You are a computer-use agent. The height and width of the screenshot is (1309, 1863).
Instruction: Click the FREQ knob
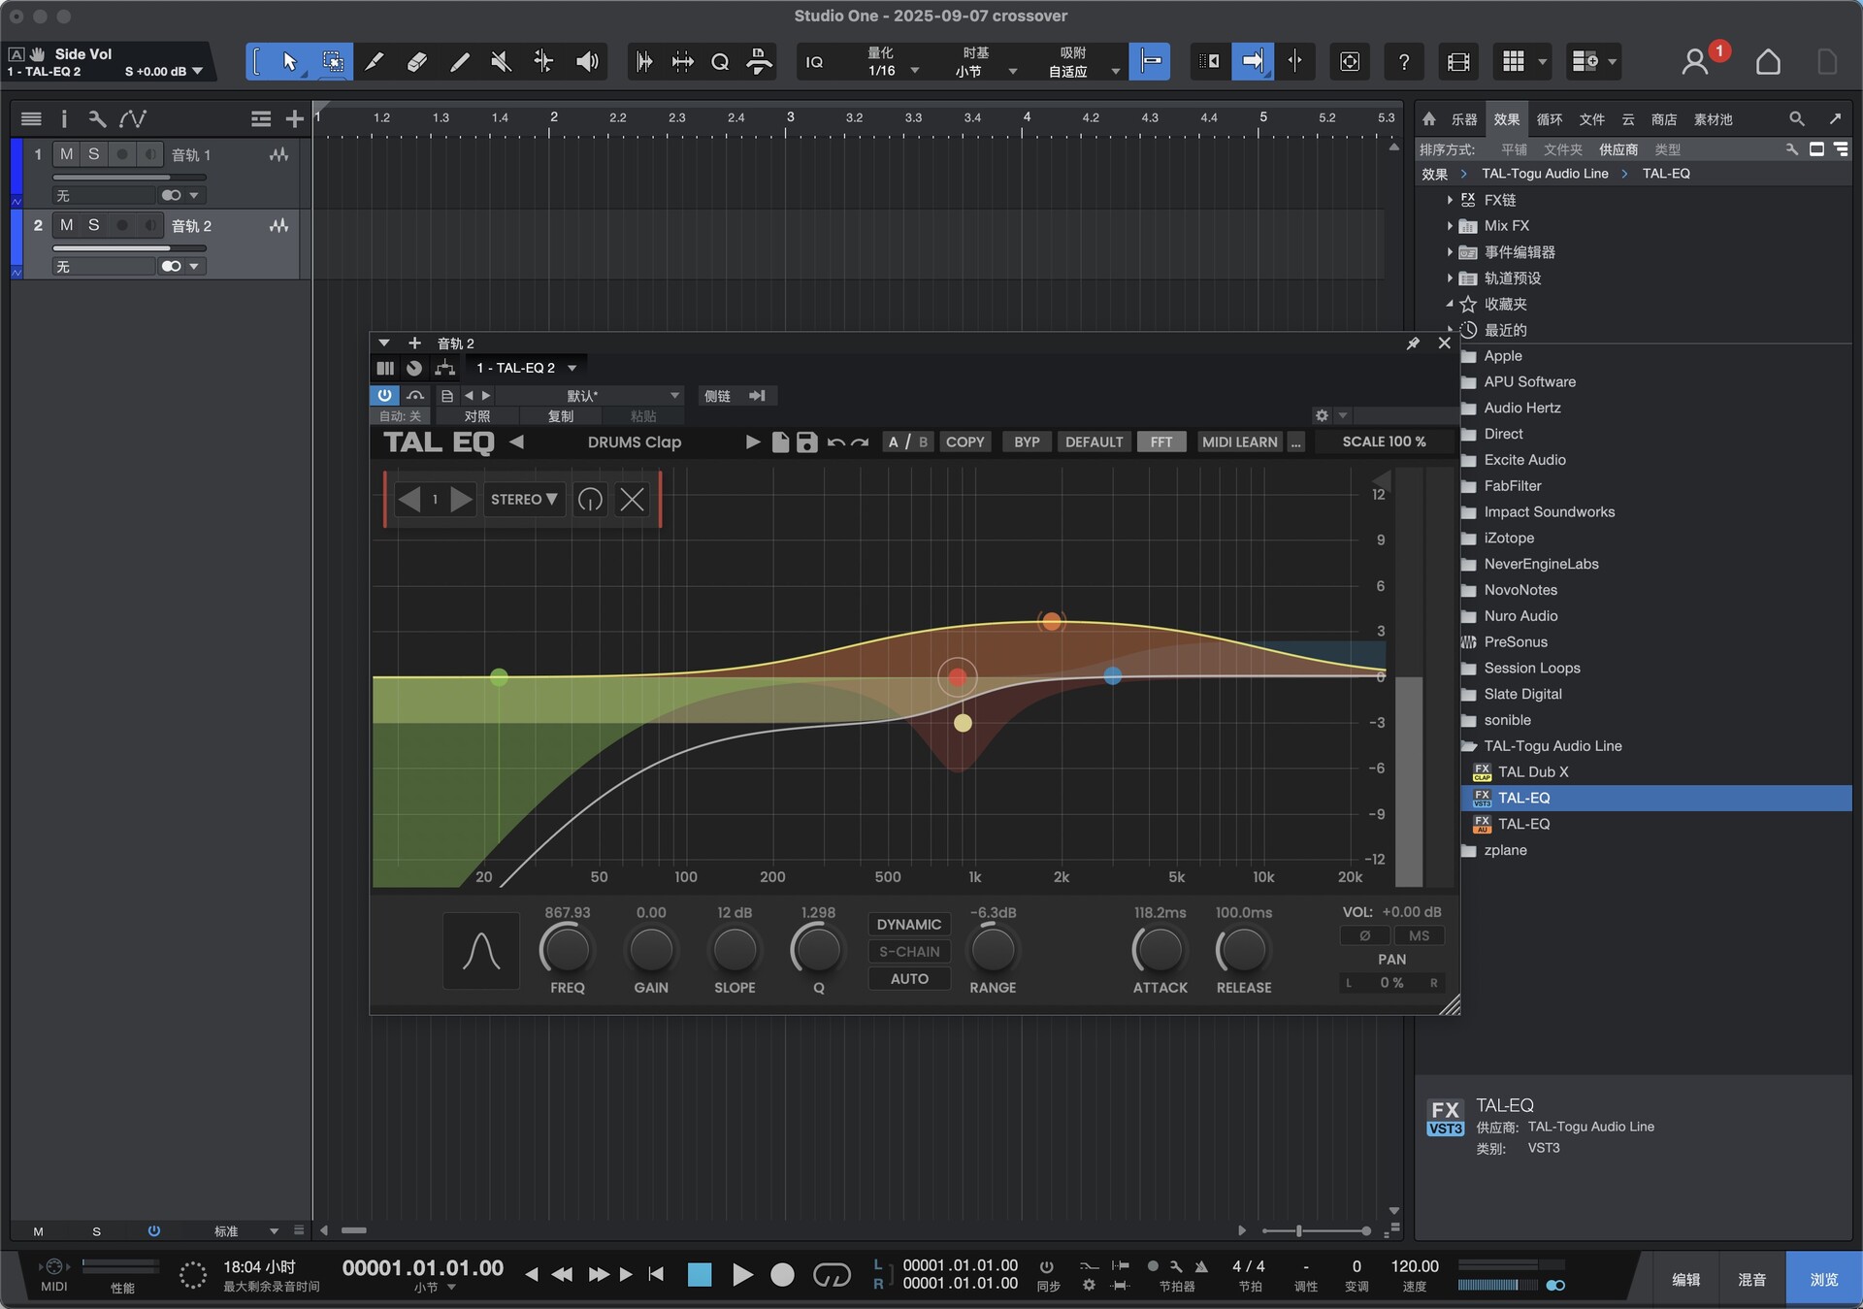pos(567,951)
